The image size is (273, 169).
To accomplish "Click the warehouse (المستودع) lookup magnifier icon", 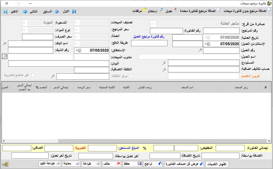I will tap(164, 63).
